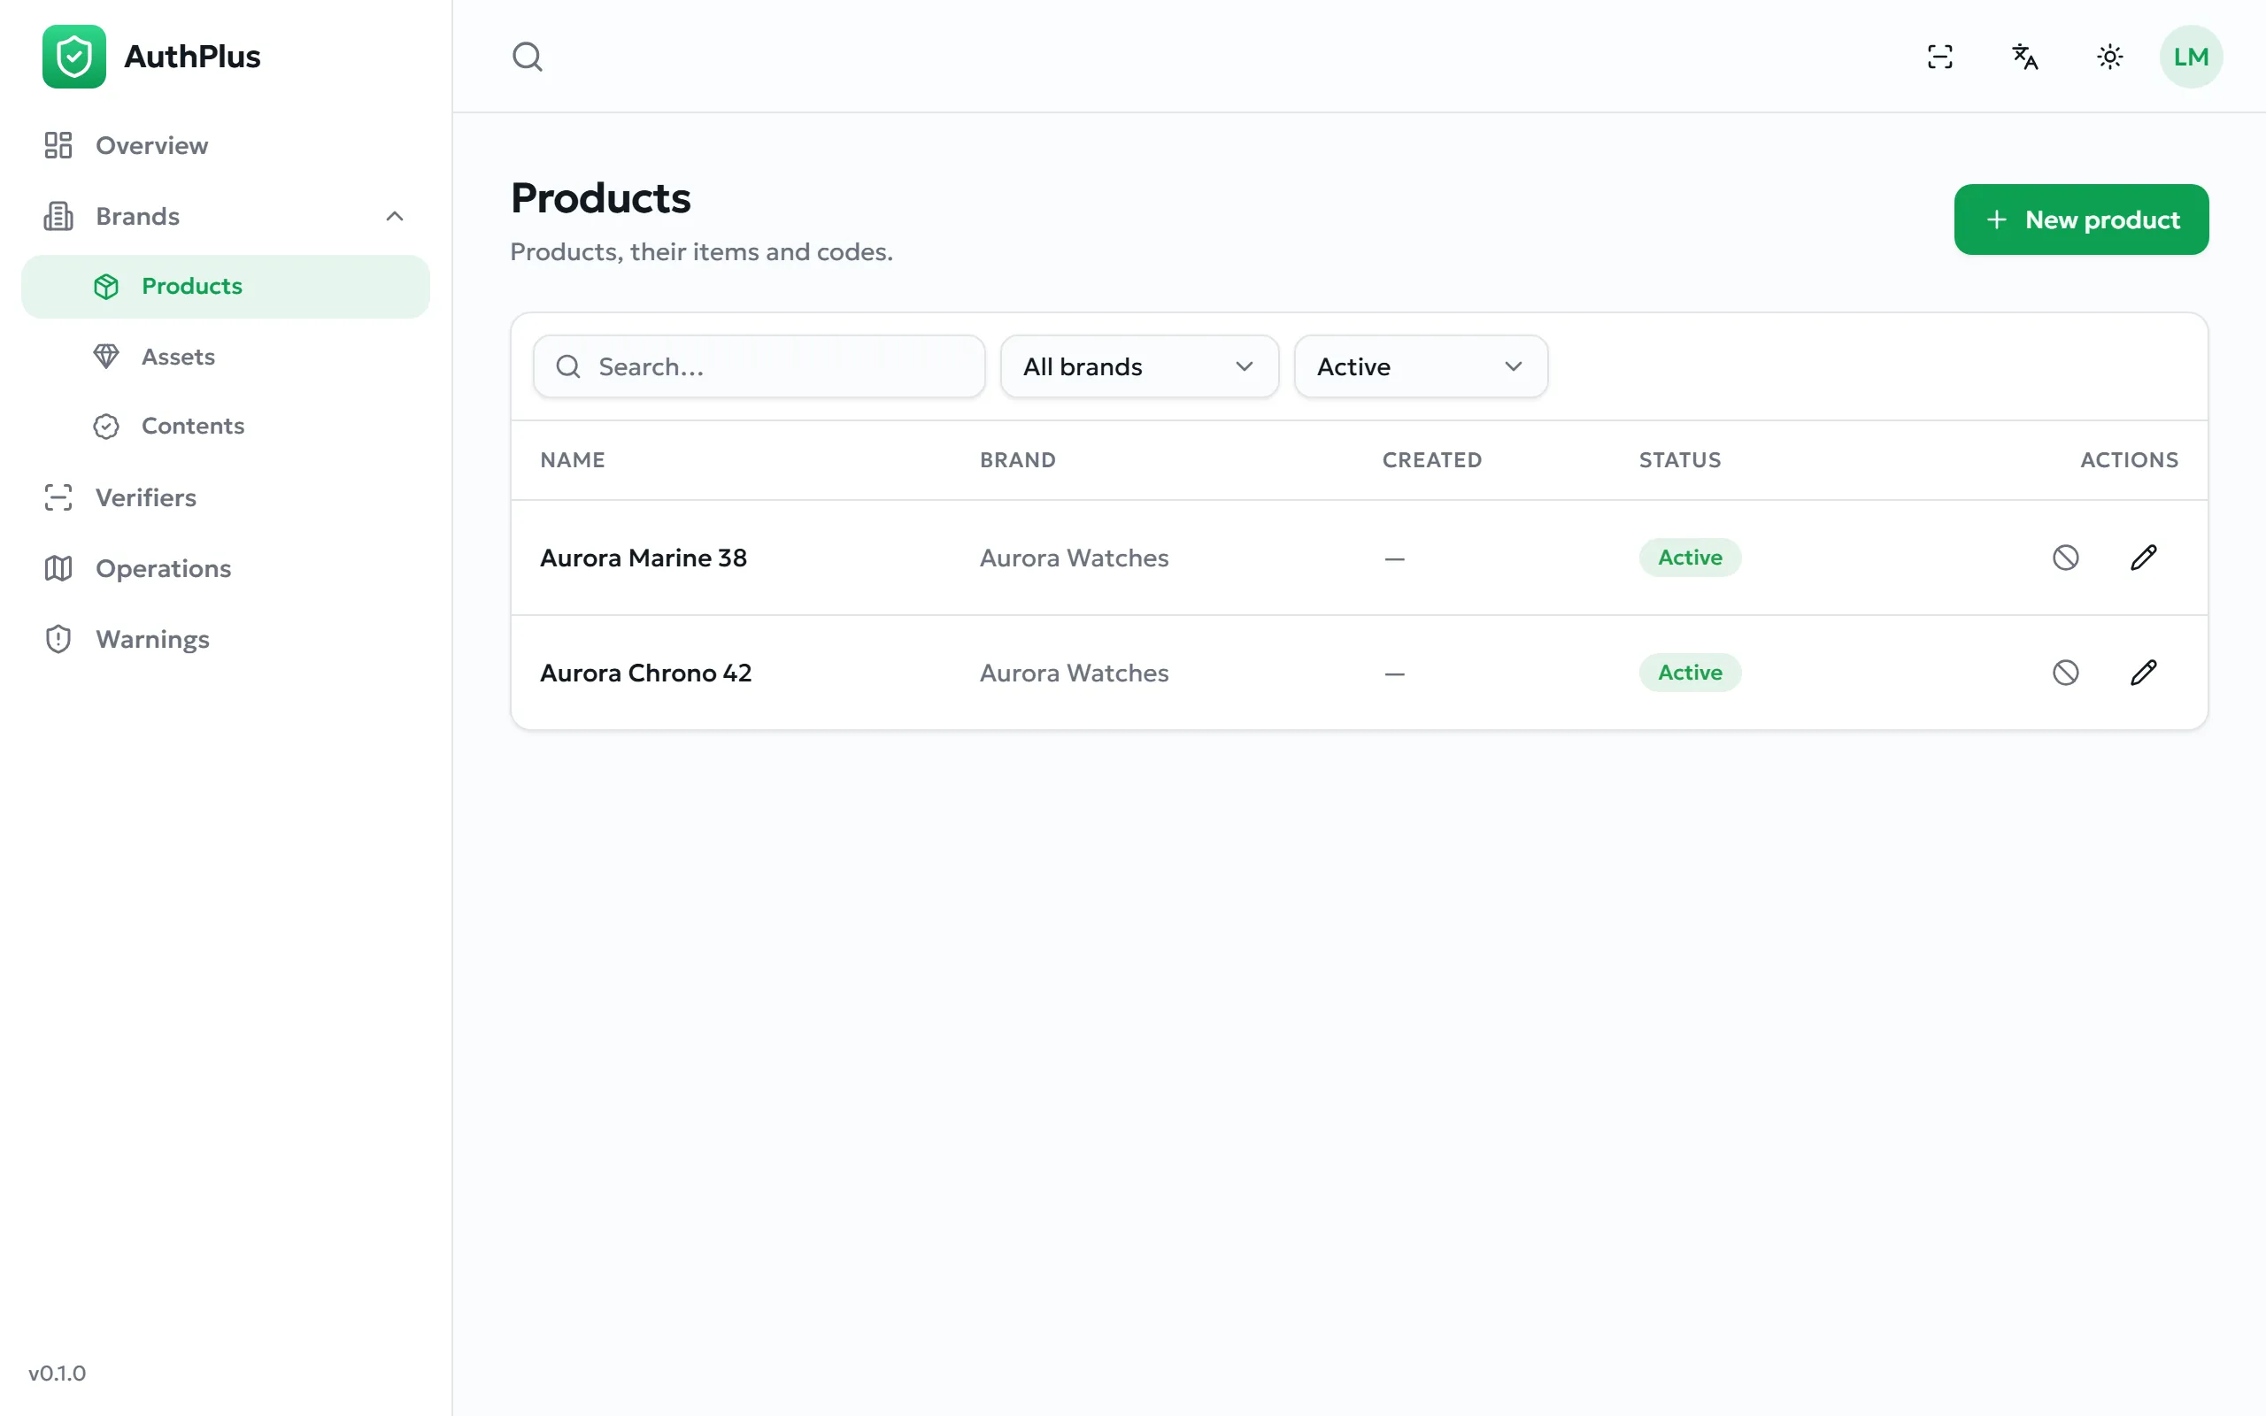
Task: Click the Products page heading
Action: pyautogui.click(x=600, y=198)
